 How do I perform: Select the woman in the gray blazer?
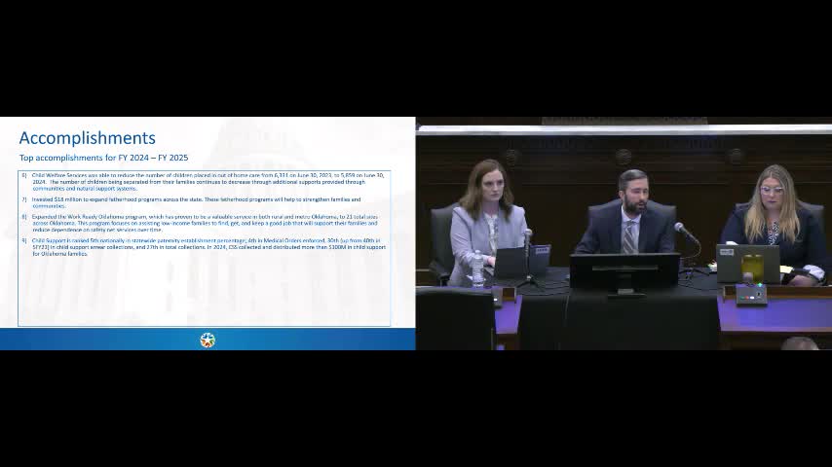point(487,220)
